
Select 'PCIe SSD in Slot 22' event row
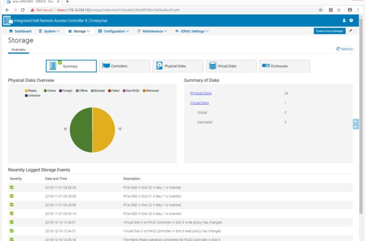[x=181, y=205]
